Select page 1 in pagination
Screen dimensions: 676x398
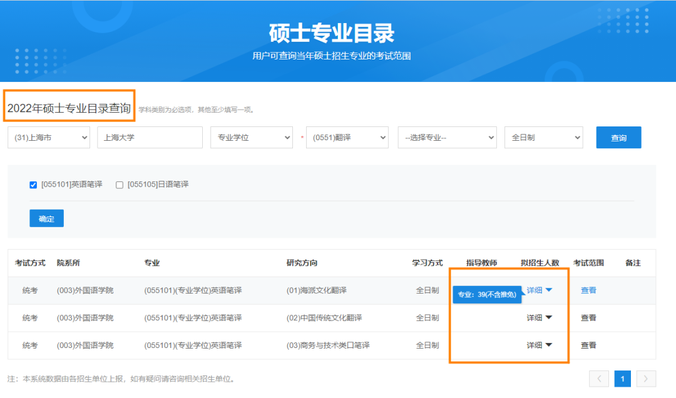(x=623, y=379)
